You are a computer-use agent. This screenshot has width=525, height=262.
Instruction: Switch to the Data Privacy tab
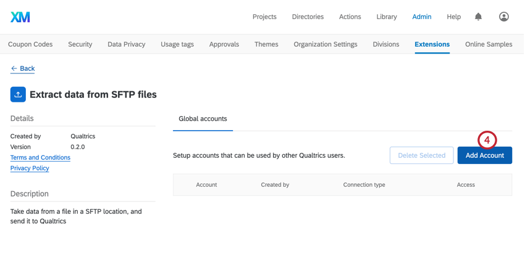126,44
